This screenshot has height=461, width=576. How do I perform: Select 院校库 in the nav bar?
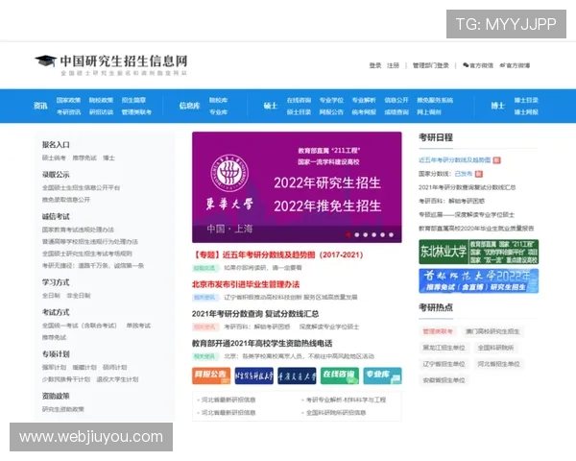[218, 100]
